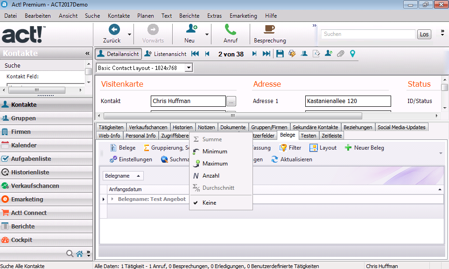Click the map location pin icon
Image resolution: width=449 pixels, height=269 pixels.
click(x=352, y=54)
